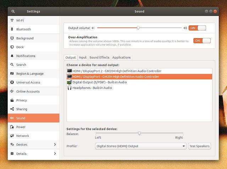Select HDMI / DisplayPort GM204 highlighted device
The width and height of the screenshot is (227, 169).
click(x=139, y=77)
